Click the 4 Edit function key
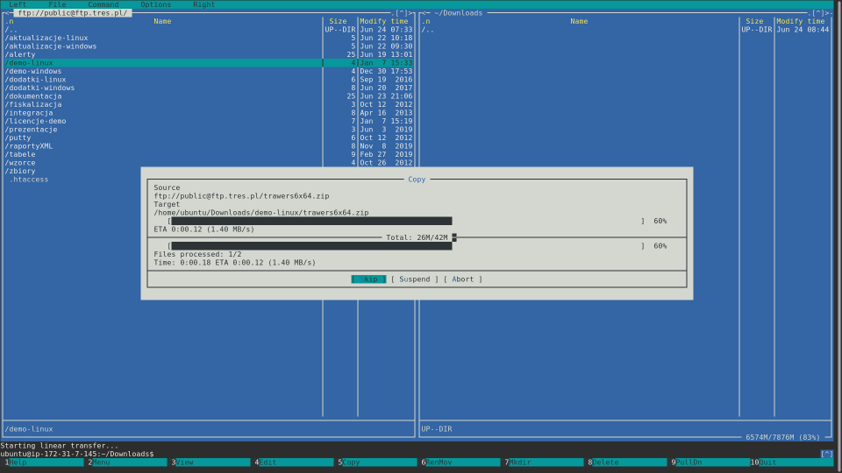 tap(294, 462)
